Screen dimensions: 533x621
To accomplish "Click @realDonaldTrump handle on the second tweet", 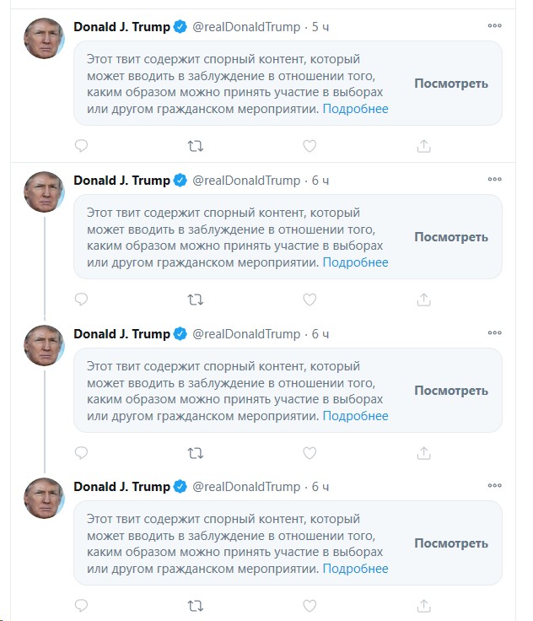I will point(246,181).
